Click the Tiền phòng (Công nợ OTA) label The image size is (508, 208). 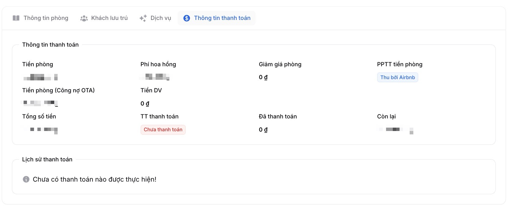click(x=58, y=90)
